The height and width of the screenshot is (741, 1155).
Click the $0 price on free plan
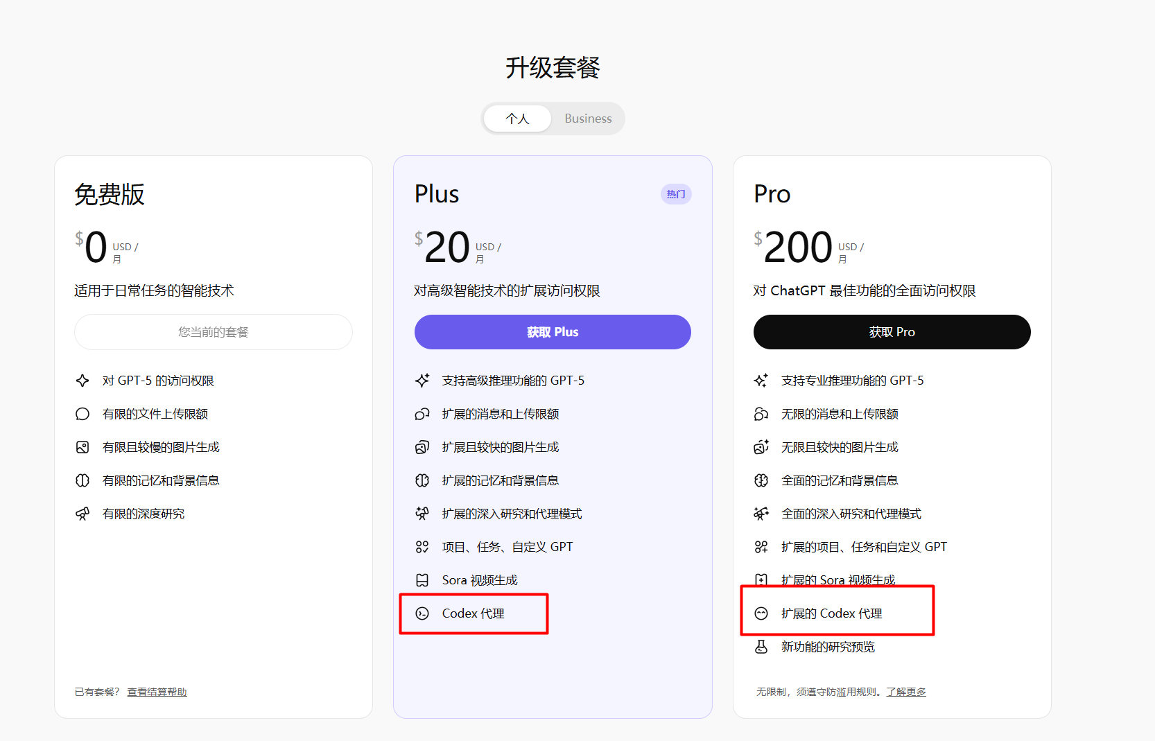coord(92,247)
